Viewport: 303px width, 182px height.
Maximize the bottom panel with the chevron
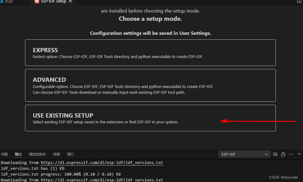tap(299, 154)
